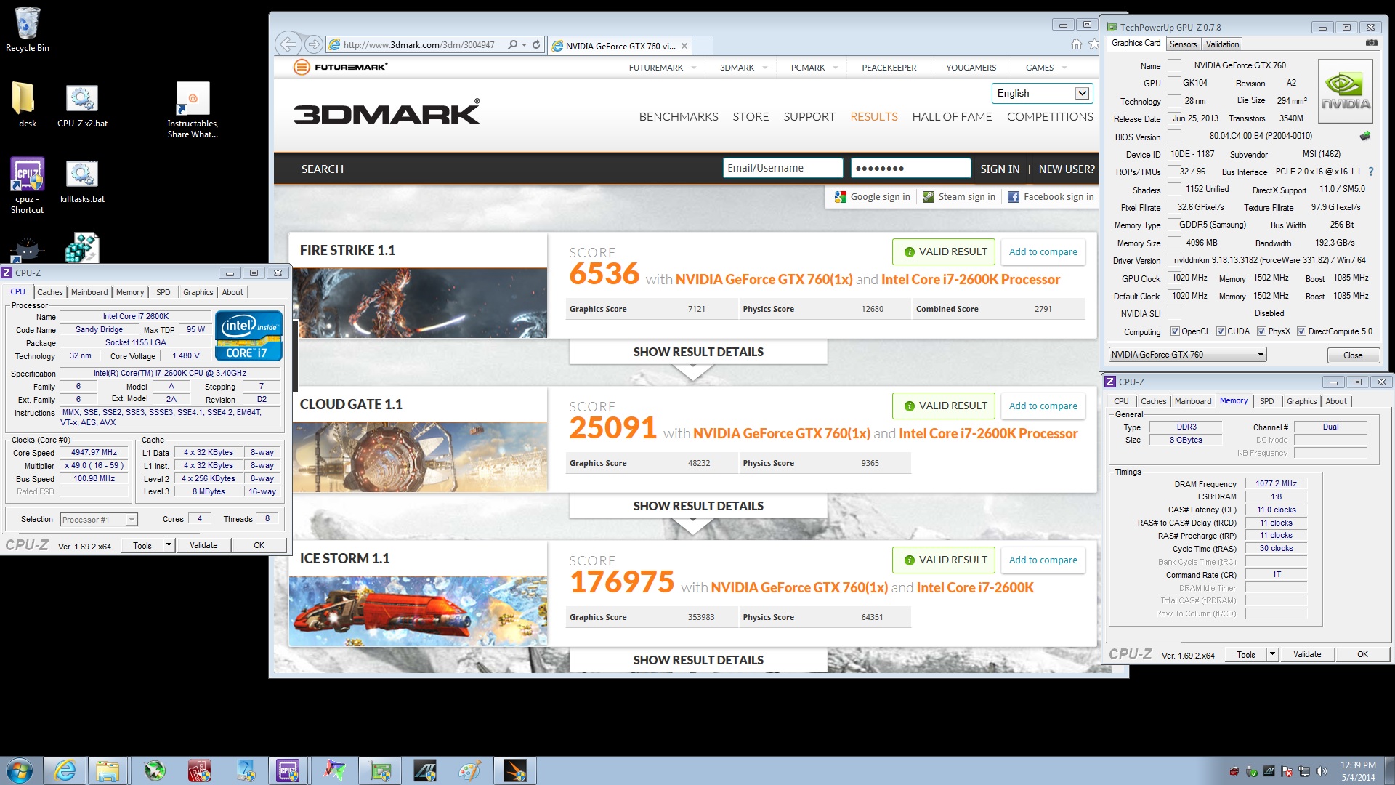Open the Tools dropdown arrow in Memory CPU-Z window
The height and width of the screenshot is (785, 1395).
click(1272, 653)
